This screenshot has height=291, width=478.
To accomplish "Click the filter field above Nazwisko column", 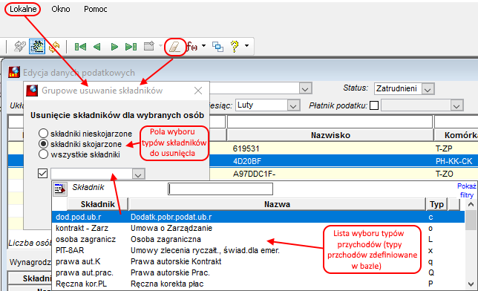I will (330, 122).
